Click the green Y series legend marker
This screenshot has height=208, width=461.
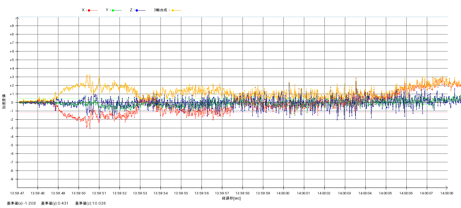(113, 10)
